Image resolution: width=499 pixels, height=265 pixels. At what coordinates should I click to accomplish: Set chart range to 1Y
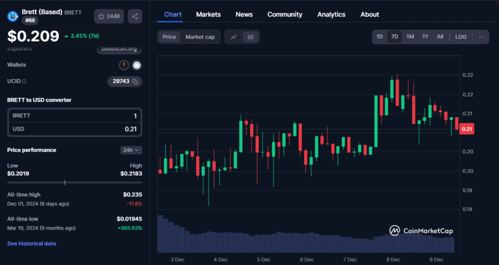pyautogui.click(x=425, y=37)
